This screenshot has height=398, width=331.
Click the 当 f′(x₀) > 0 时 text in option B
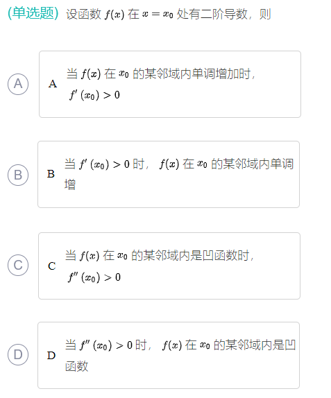click(104, 164)
